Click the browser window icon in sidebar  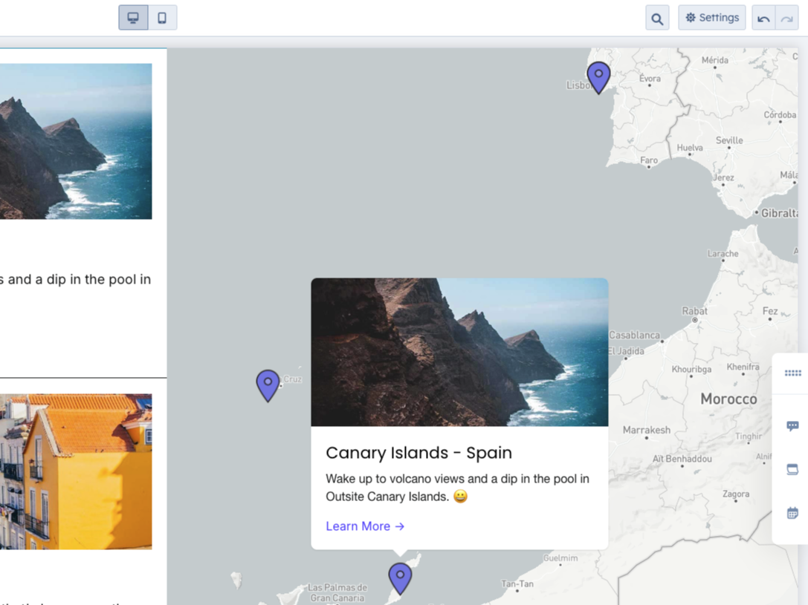coord(792,470)
